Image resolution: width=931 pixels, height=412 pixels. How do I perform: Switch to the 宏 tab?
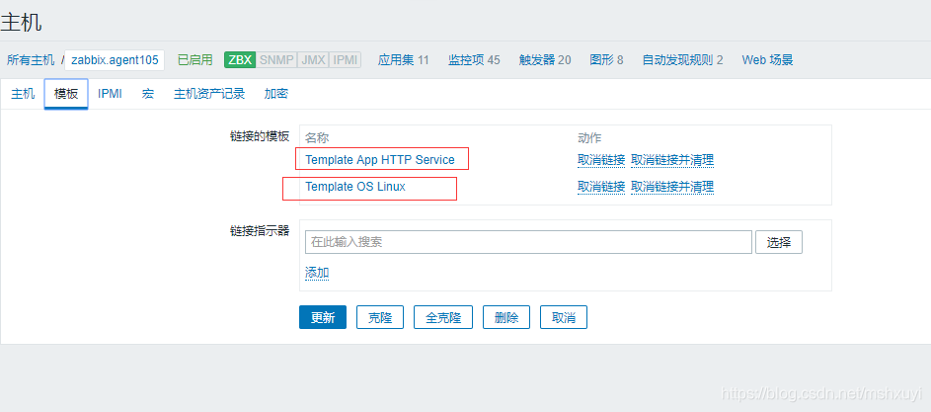148,94
